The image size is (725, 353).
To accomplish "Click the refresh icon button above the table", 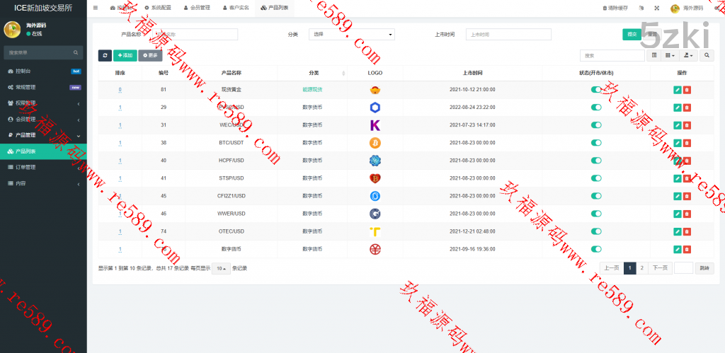I will (x=105, y=55).
